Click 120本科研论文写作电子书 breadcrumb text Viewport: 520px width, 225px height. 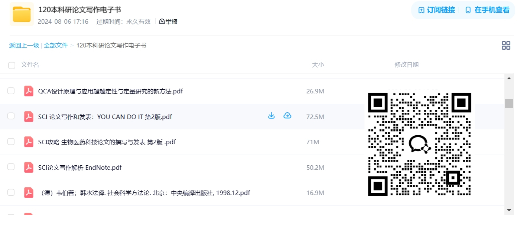coord(111,45)
